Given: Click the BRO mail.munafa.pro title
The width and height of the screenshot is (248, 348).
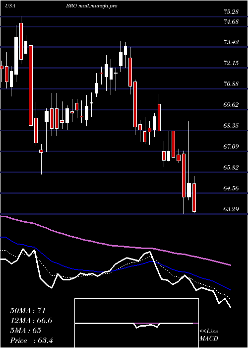Looking at the screenshot, I should pyautogui.click(x=91, y=6).
